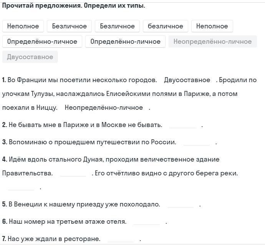Click the blank after "третьем этаже отеля"

coord(147,222)
